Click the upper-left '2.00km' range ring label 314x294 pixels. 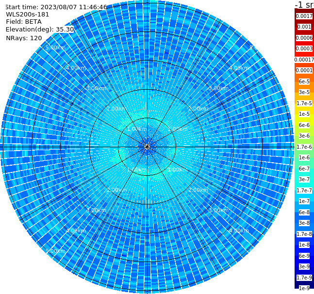pyautogui.click(x=117, y=108)
